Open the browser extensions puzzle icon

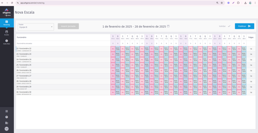(x=238, y=3)
